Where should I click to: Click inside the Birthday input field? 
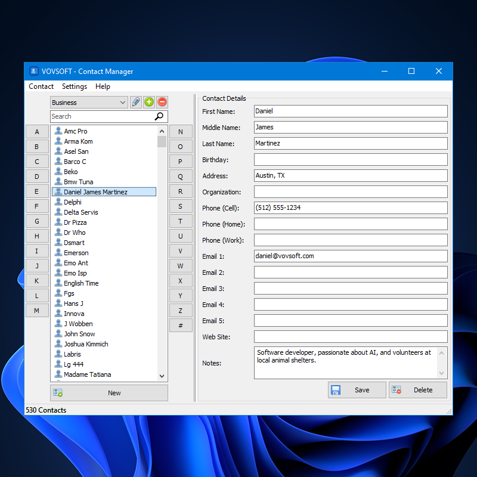[x=351, y=159]
